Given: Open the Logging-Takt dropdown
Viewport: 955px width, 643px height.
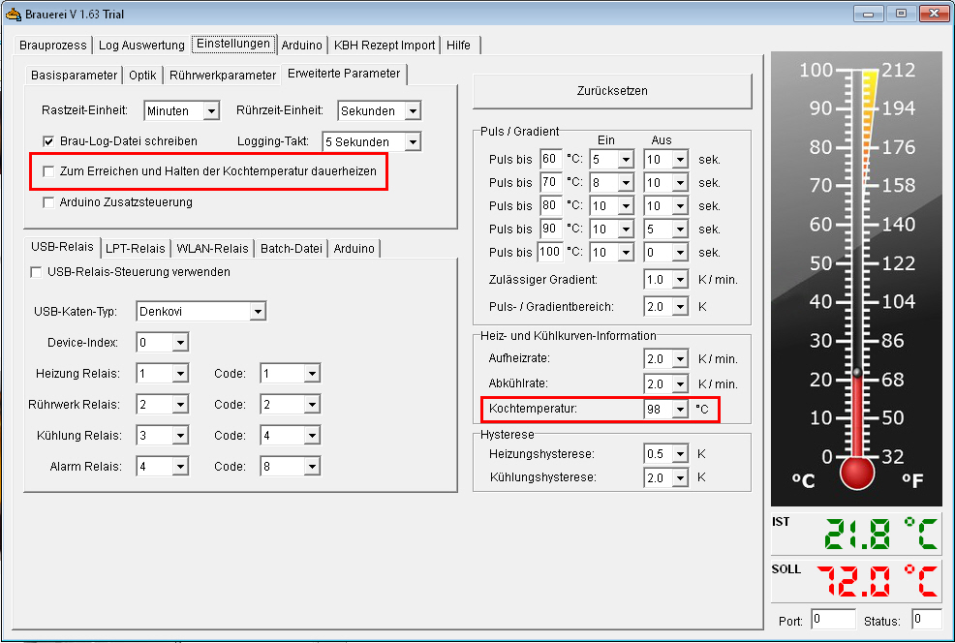Looking at the screenshot, I should tap(412, 142).
